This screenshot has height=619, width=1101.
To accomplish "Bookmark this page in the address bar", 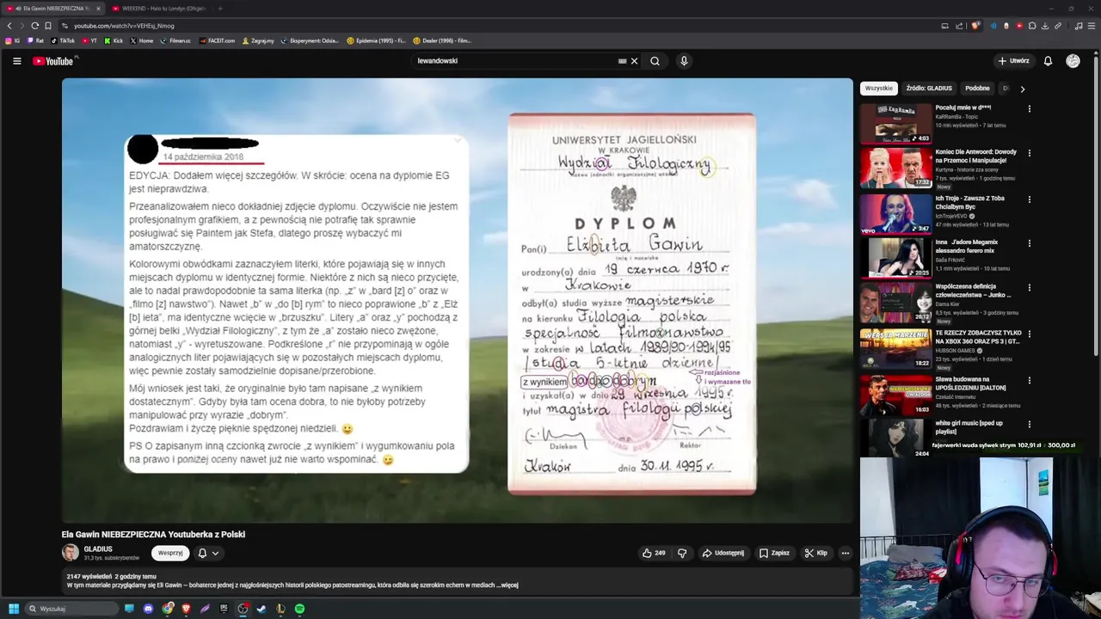I will 47,26.
